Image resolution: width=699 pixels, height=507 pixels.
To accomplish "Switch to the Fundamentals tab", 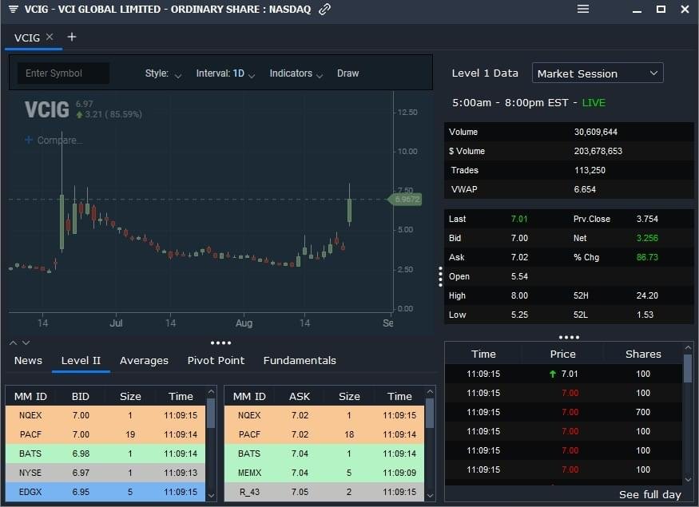I will tap(300, 360).
